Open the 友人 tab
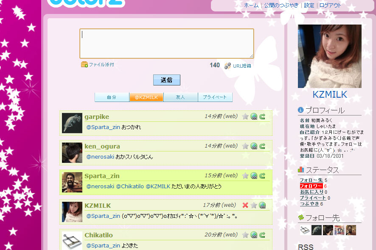The image size is (376, 250). pos(181,97)
